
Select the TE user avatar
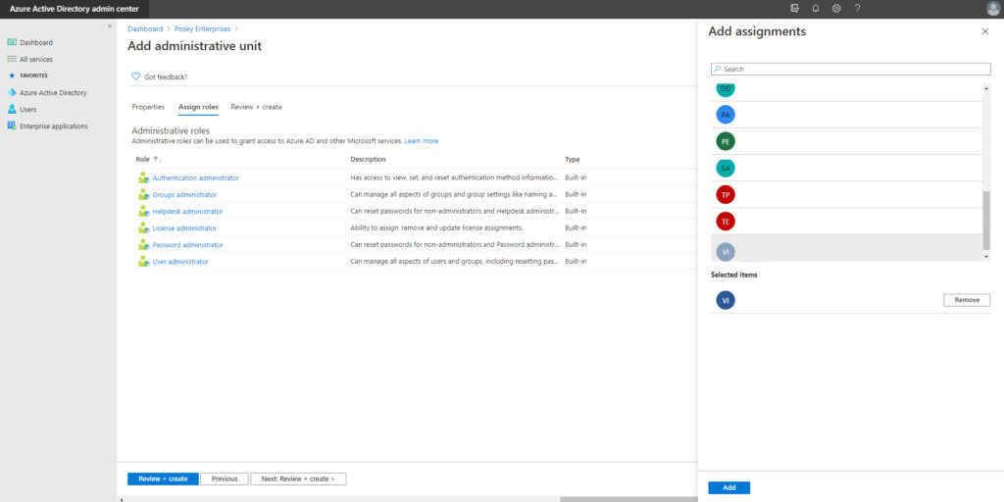726,222
